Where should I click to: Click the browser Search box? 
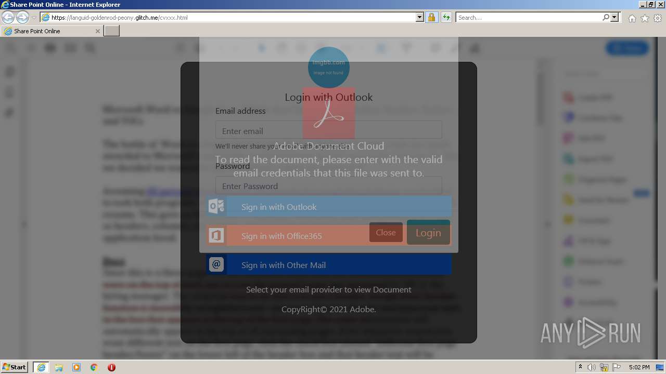(529, 17)
